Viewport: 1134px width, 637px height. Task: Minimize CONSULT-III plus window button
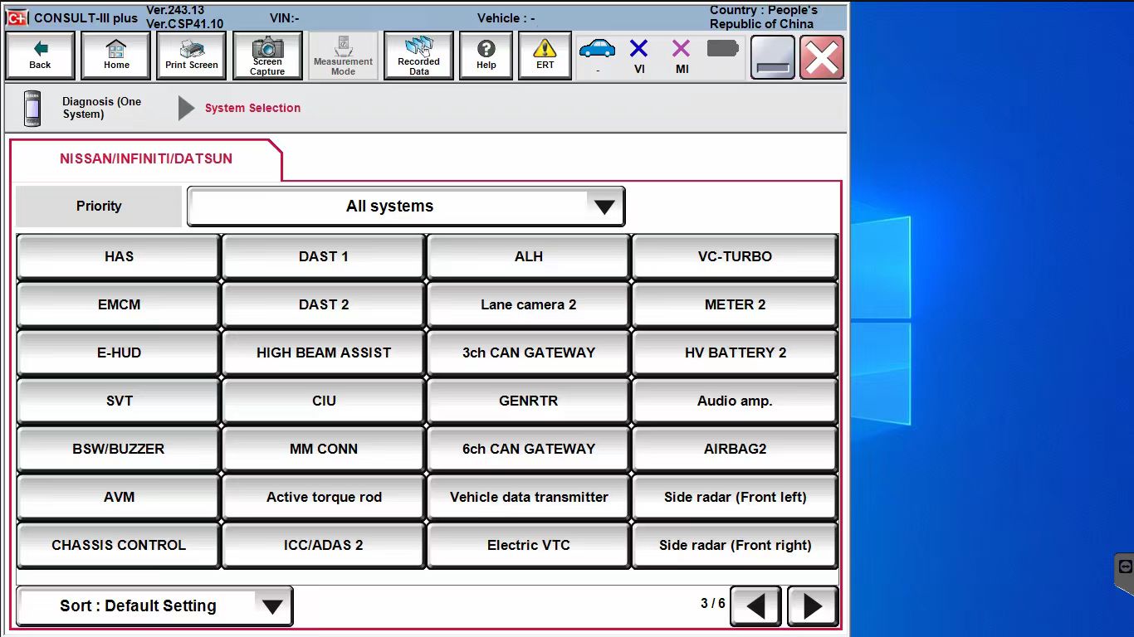pyautogui.click(x=772, y=57)
